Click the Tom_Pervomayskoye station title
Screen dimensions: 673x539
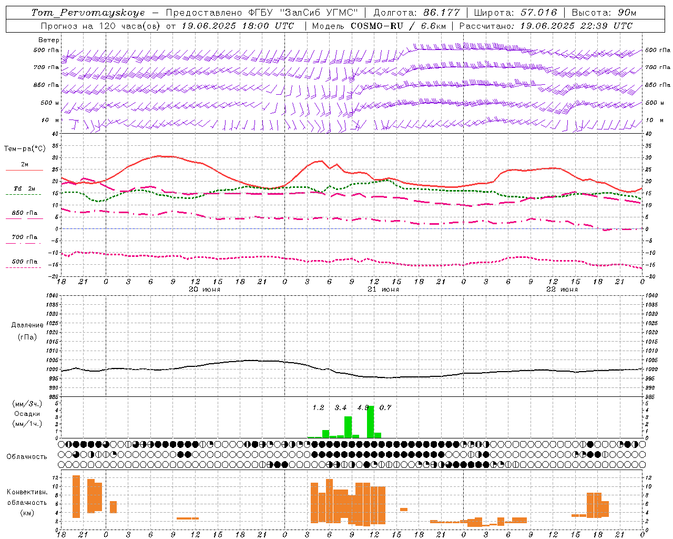click(88, 13)
